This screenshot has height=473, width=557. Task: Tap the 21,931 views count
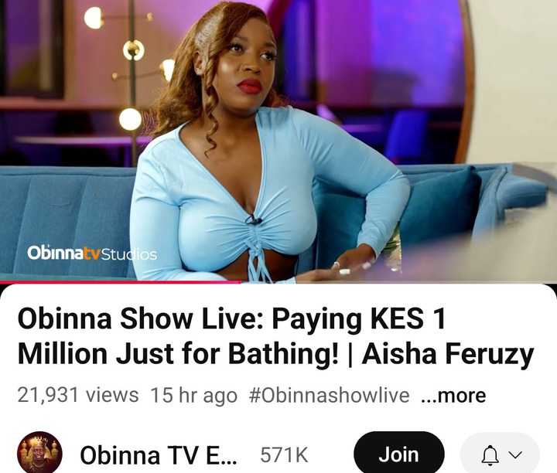pyautogui.click(x=78, y=395)
